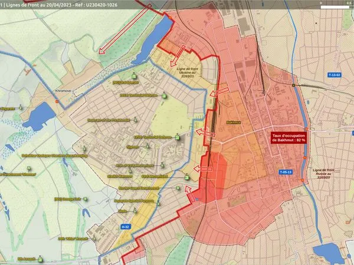This screenshot has width=354, height=265.
Task: Click the Bakhmut city name label
Action: tap(233, 122)
